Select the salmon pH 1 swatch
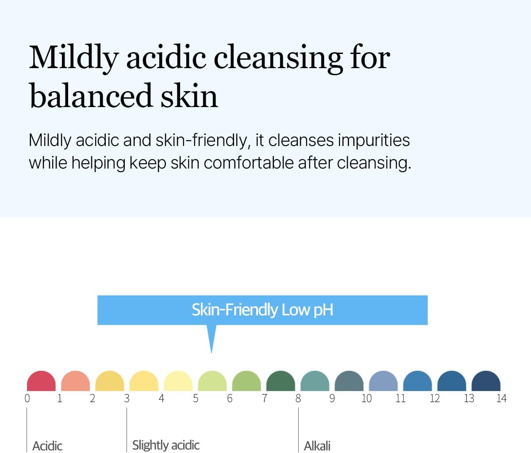This screenshot has width=531, height=453. (x=75, y=381)
